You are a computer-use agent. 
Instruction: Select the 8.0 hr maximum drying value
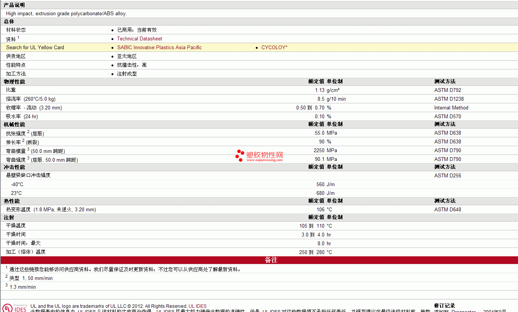(x=324, y=243)
